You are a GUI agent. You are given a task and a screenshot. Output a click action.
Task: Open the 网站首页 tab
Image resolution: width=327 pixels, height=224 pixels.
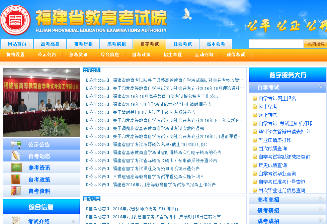pos(17,44)
